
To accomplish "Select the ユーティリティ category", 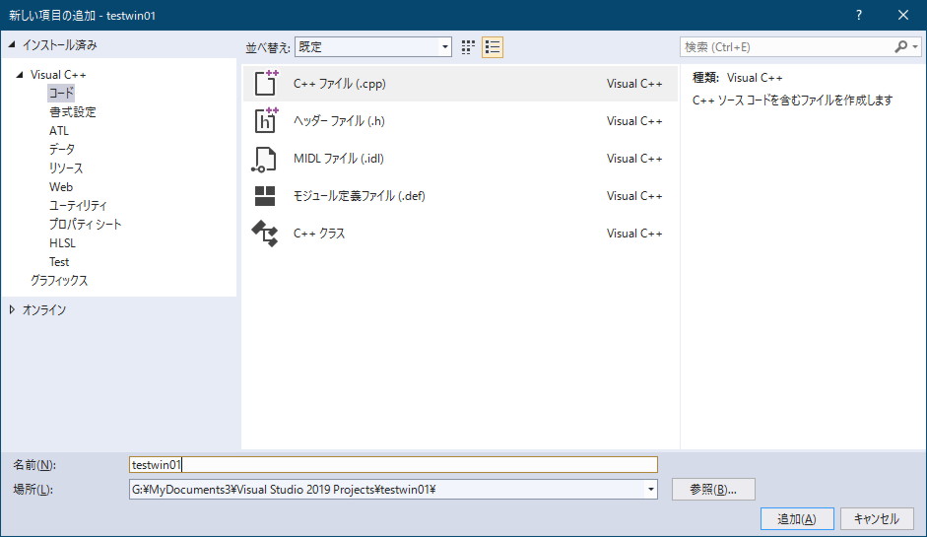I will (x=78, y=205).
